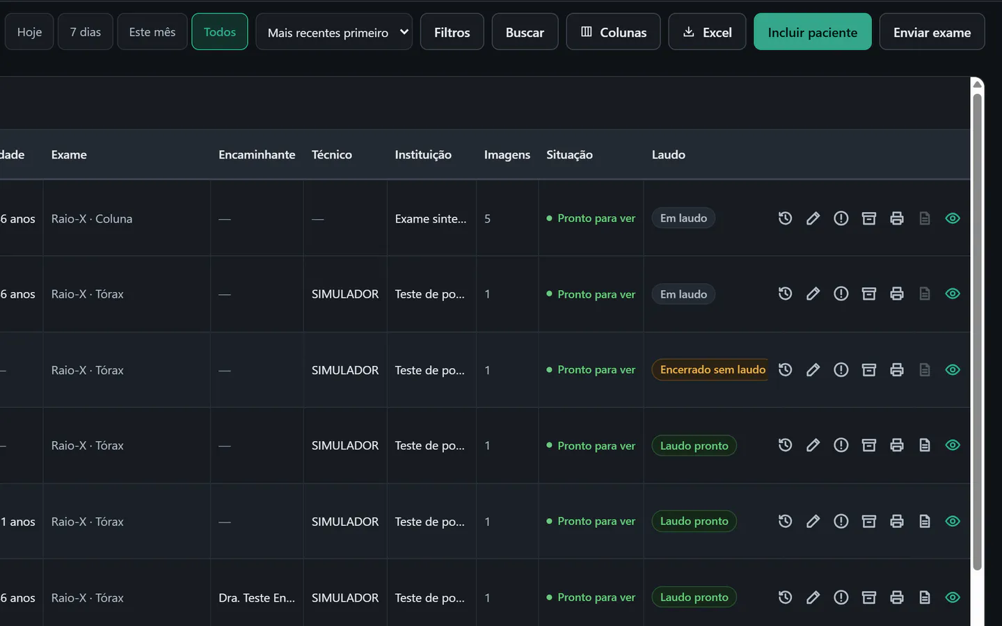Click alert icon in Encerrado sem laudo row
Viewport: 1002px width, 626px height.
pyautogui.click(x=841, y=370)
